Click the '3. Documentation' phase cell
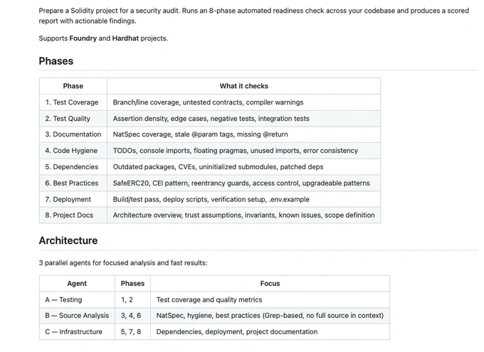The image size is (484, 352). [73, 134]
